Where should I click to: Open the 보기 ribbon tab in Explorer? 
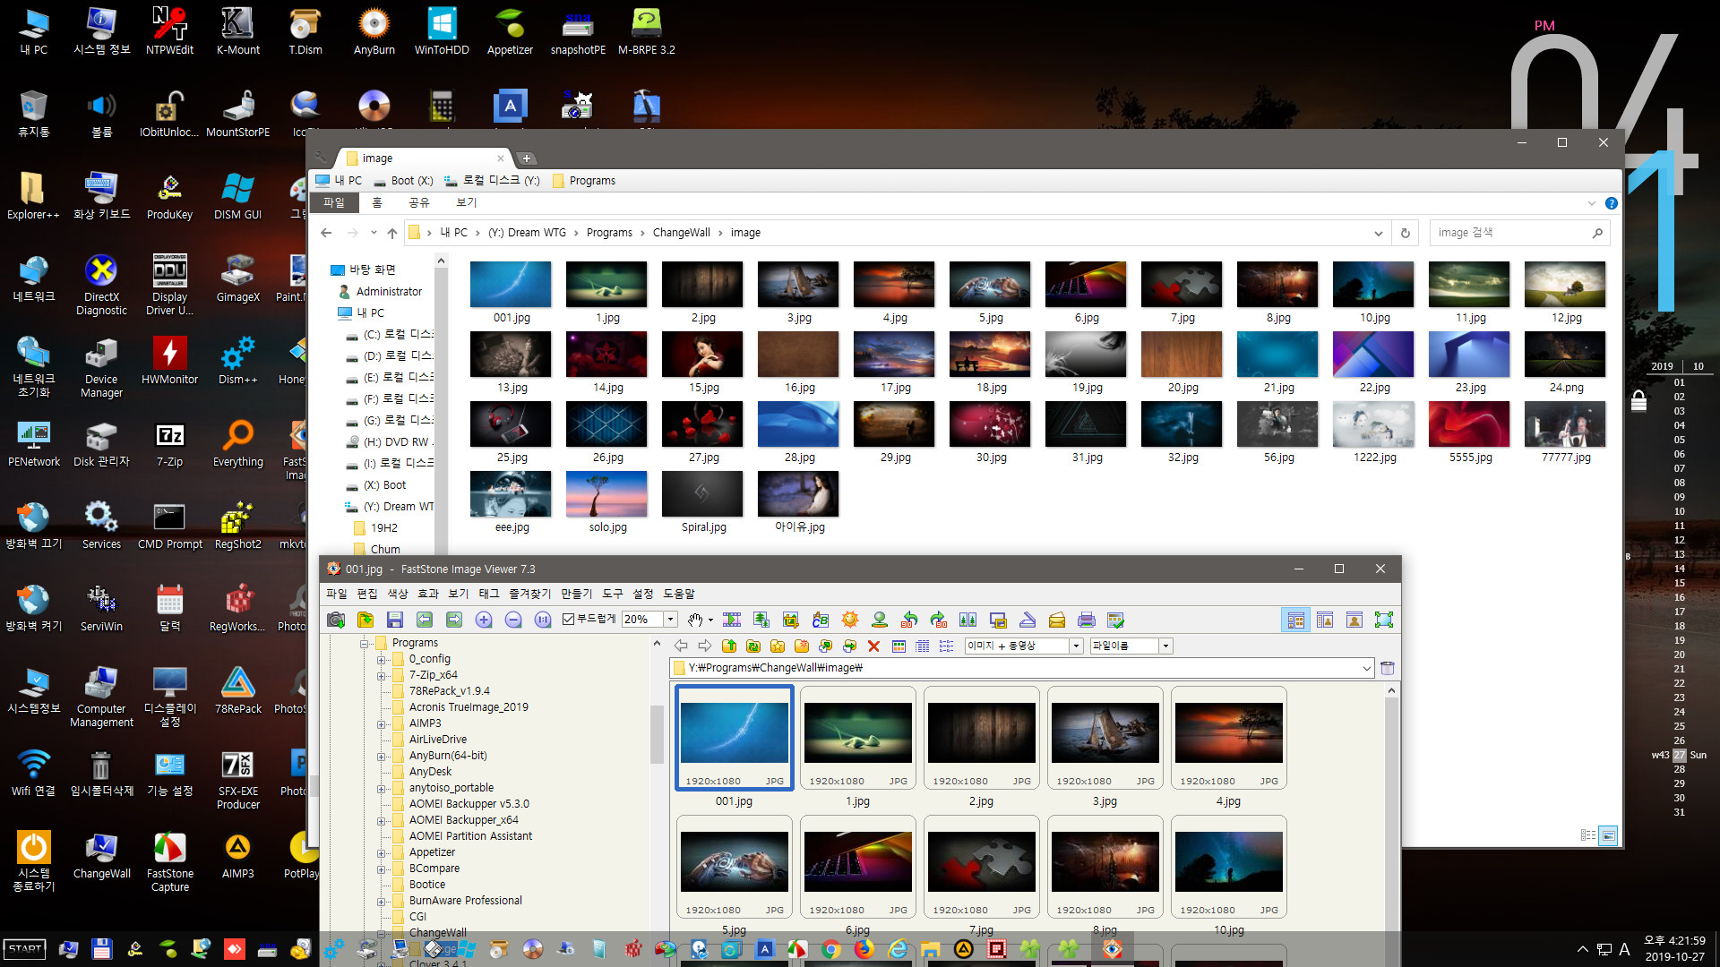click(x=467, y=203)
